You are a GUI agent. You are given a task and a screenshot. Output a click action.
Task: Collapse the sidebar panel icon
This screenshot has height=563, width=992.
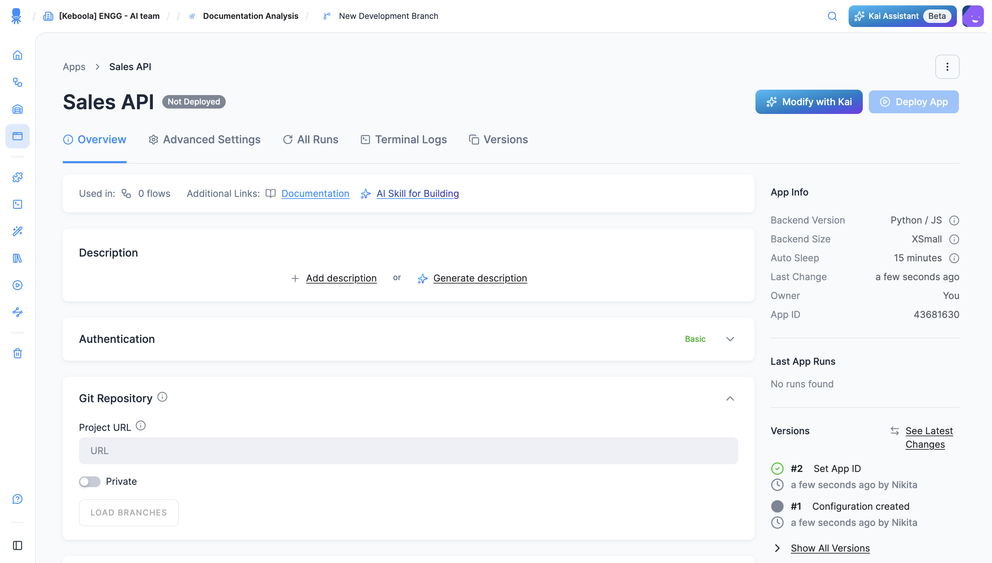tap(18, 545)
